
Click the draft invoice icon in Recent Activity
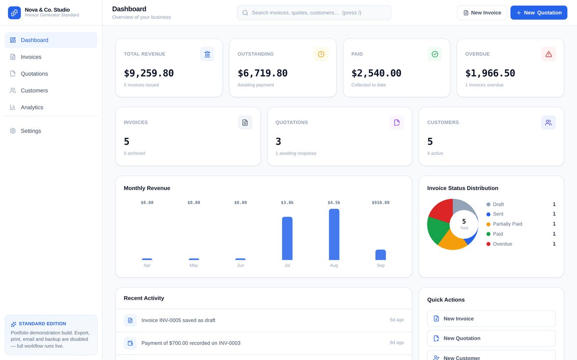(x=130, y=320)
